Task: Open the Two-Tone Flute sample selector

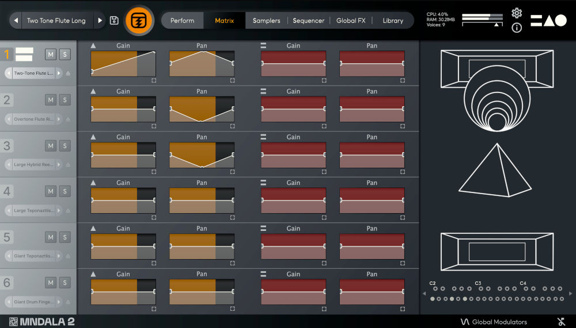Action: pos(33,74)
